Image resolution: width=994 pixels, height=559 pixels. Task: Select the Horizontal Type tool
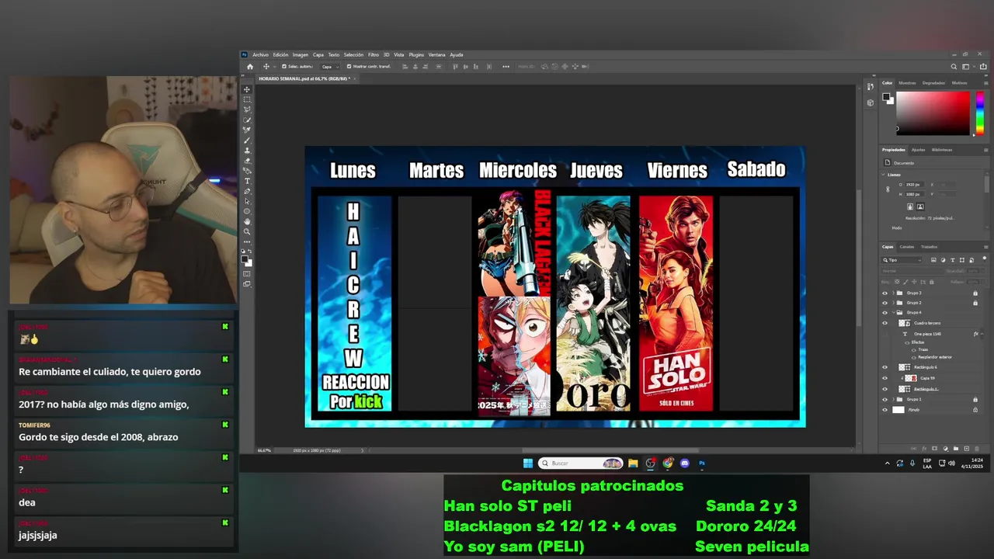(x=247, y=181)
